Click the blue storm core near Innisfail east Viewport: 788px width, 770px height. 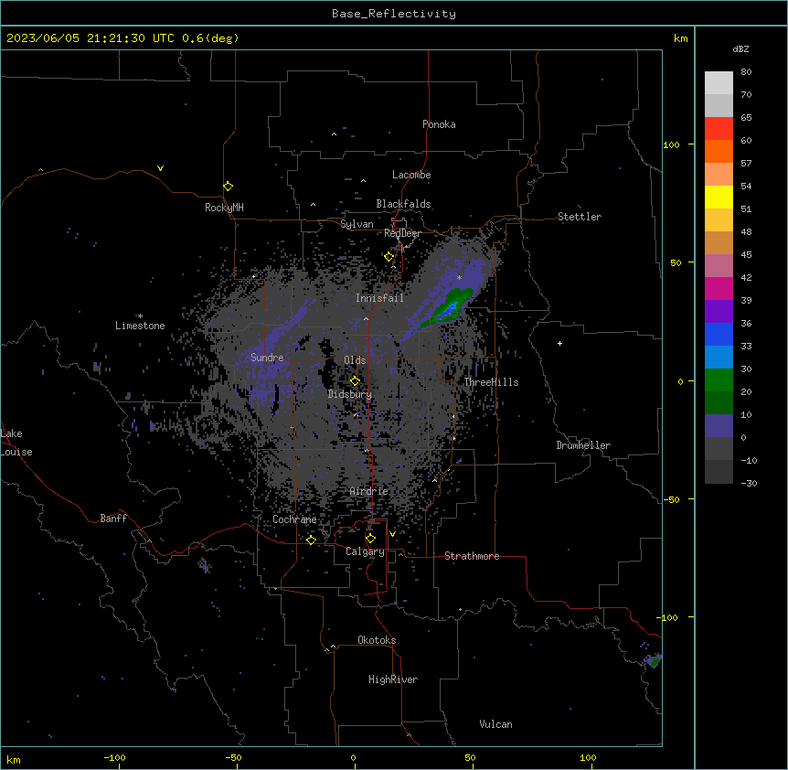448,310
